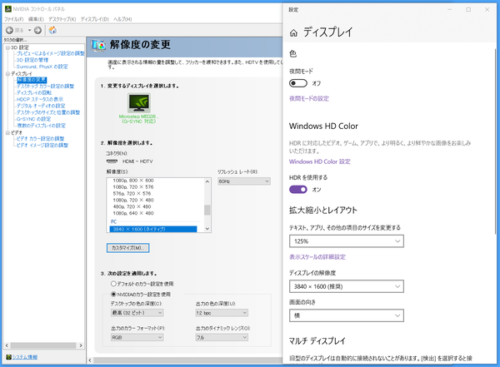This screenshot has height=367, width=500.
Task: Select 3840 × 1600 native resolution entry
Action: click(x=153, y=230)
